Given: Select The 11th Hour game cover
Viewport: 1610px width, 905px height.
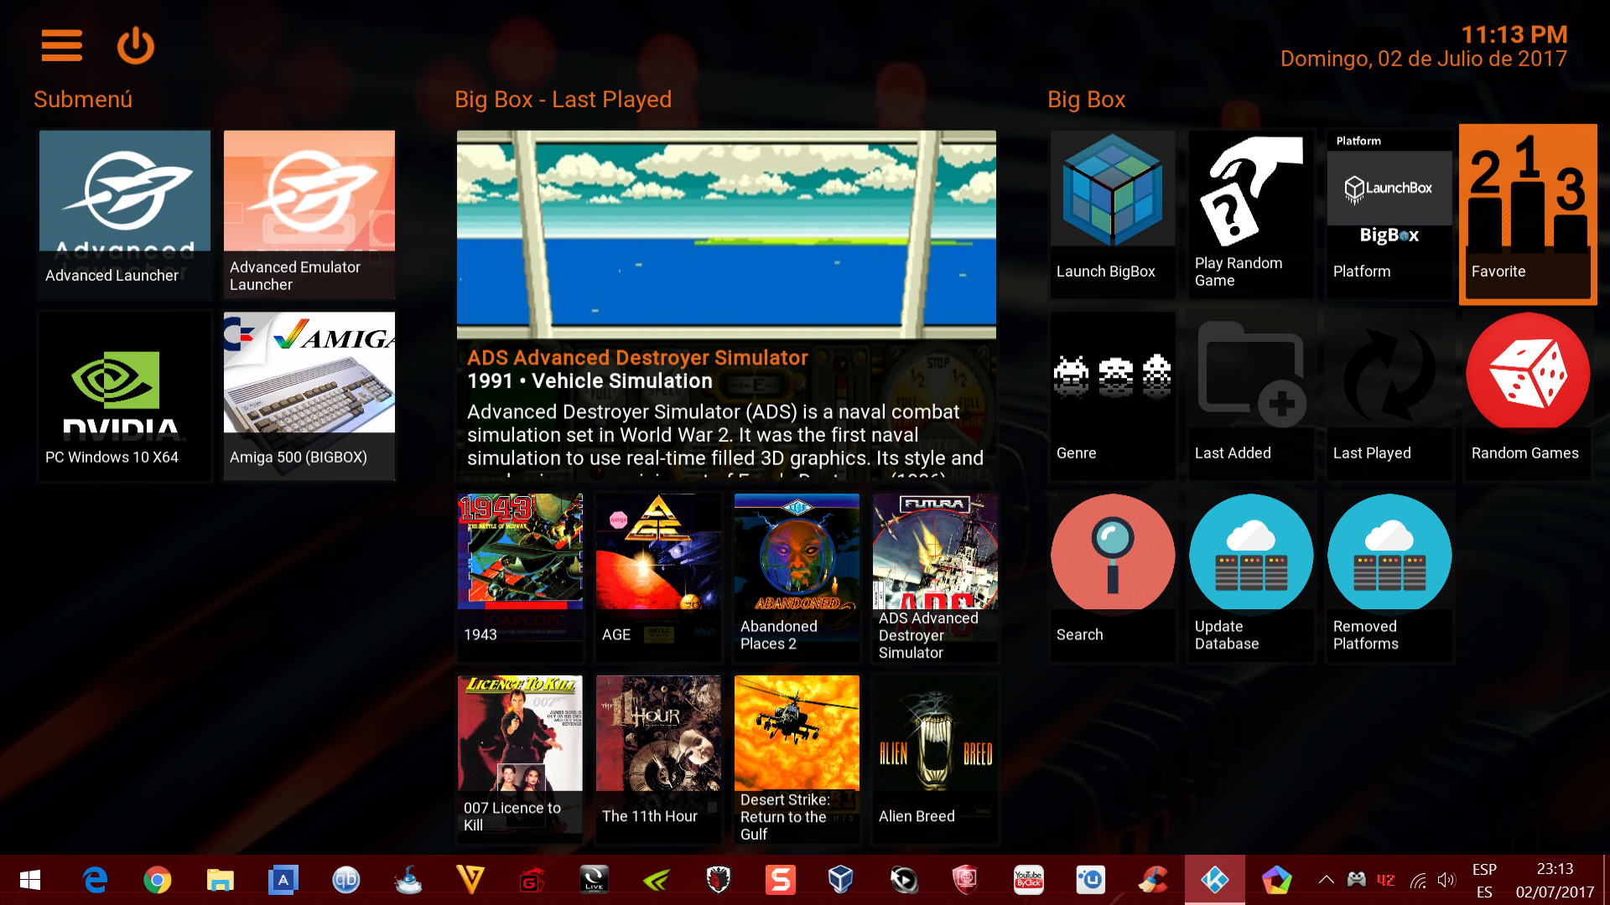Looking at the screenshot, I should pyautogui.click(x=658, y=760).
